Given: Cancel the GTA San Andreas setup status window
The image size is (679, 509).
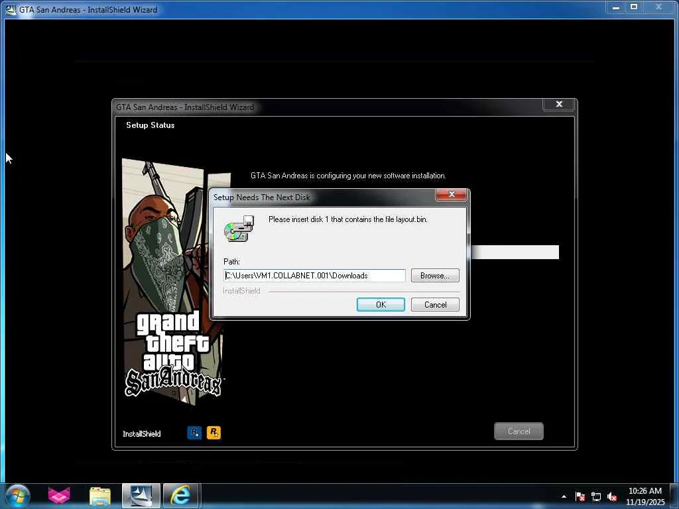Looking at the screenshot, I should 519,431.
